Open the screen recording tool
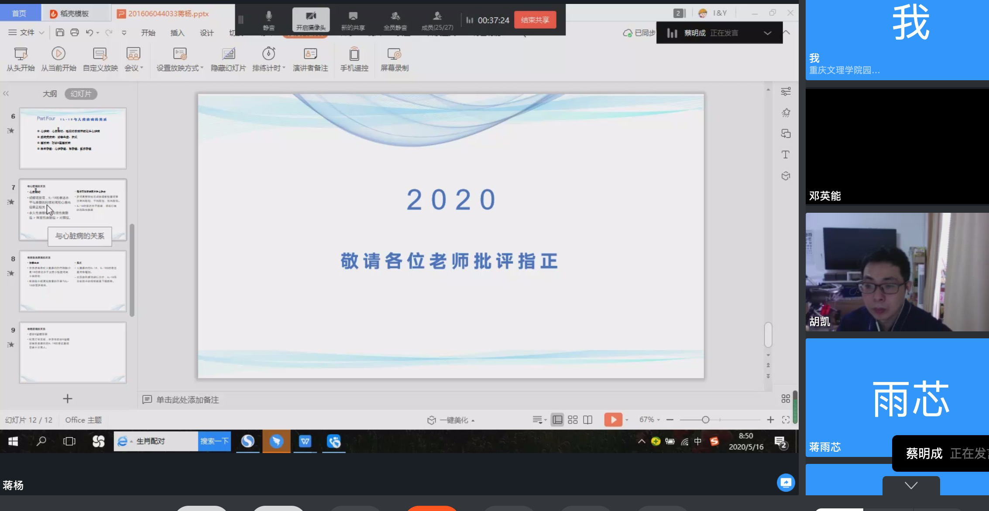This screenshot has width=989, height=511. coord(394,54)
